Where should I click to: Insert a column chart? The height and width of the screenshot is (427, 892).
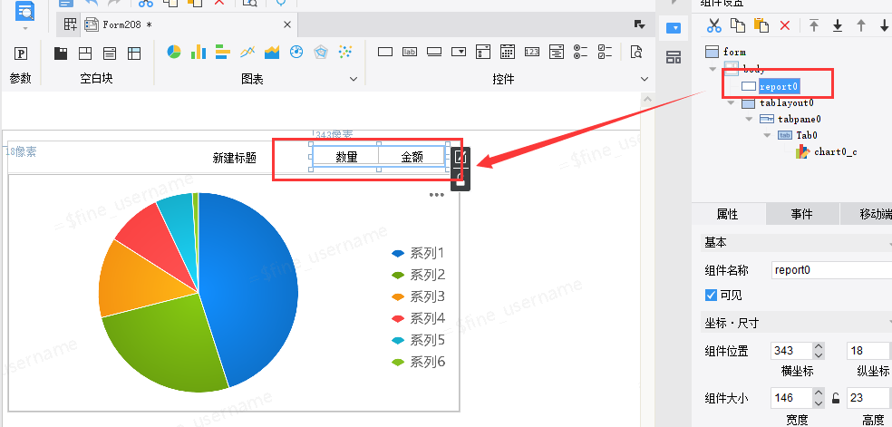tap(199, 52)
